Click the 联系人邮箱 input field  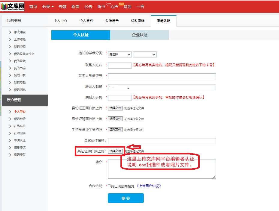click(x=162, y=87)
